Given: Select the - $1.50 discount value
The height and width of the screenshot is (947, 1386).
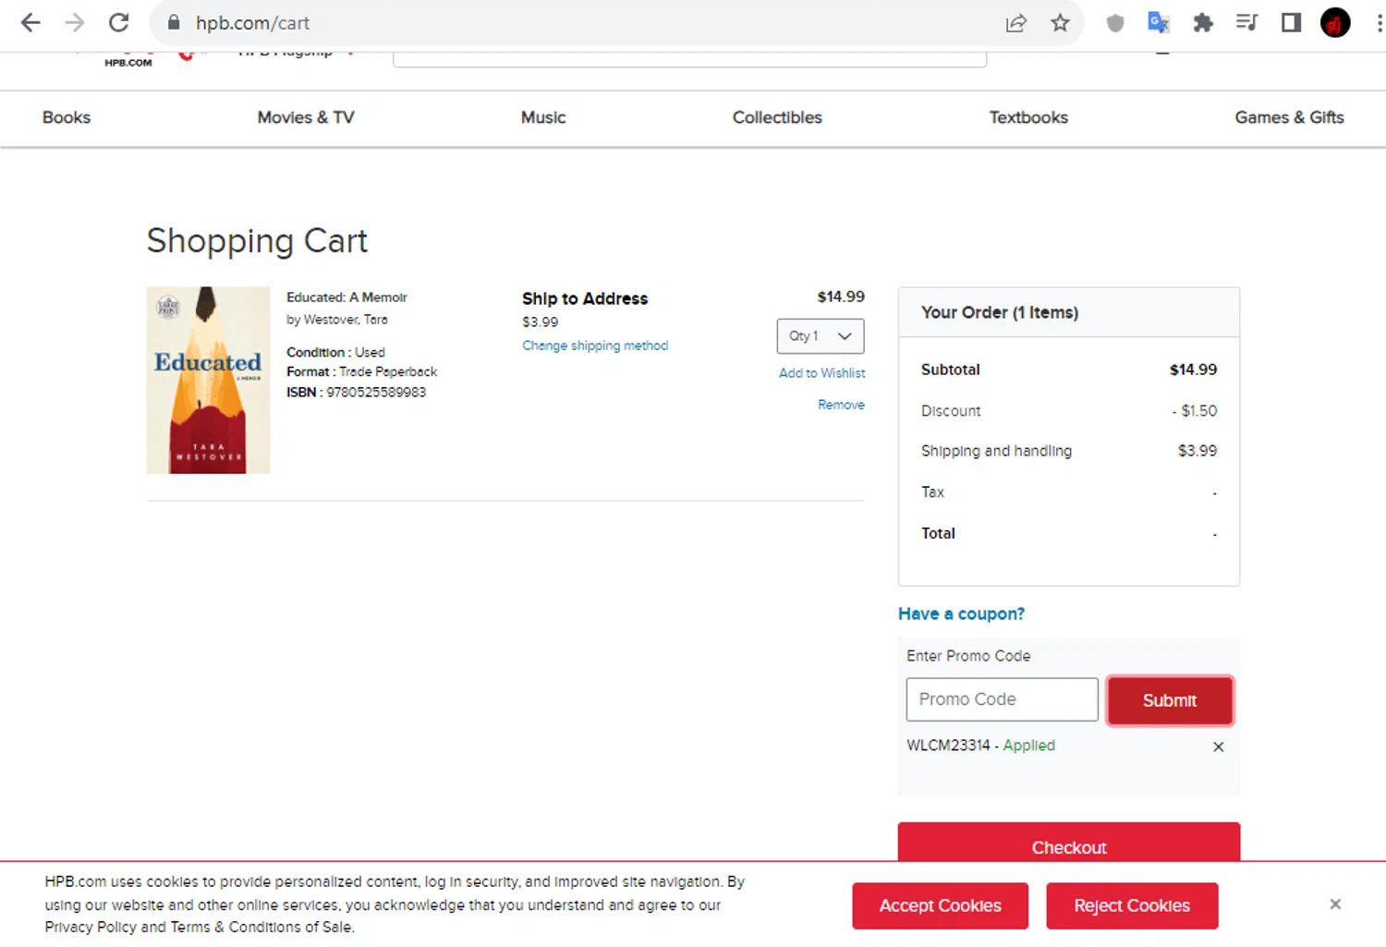Looking at the screenshot, I should [x=1195, y=410].
